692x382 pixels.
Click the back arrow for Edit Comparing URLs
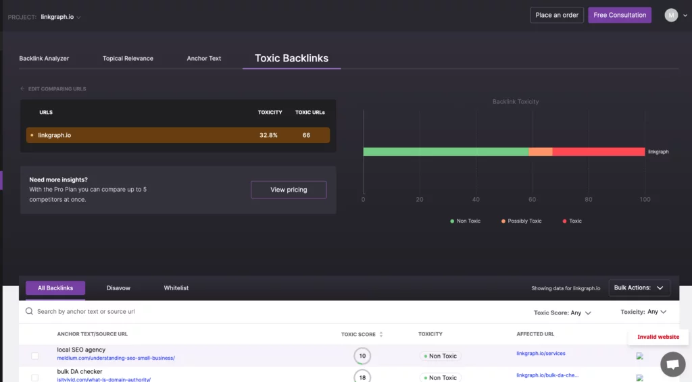(22, 89)
